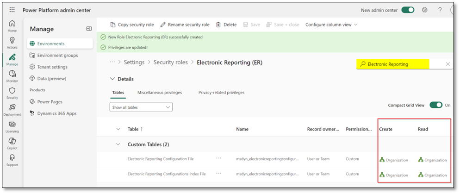
Task: Switch to Privacy-related privileges tab
Action: pyautogui.click(x=221, y=93)
